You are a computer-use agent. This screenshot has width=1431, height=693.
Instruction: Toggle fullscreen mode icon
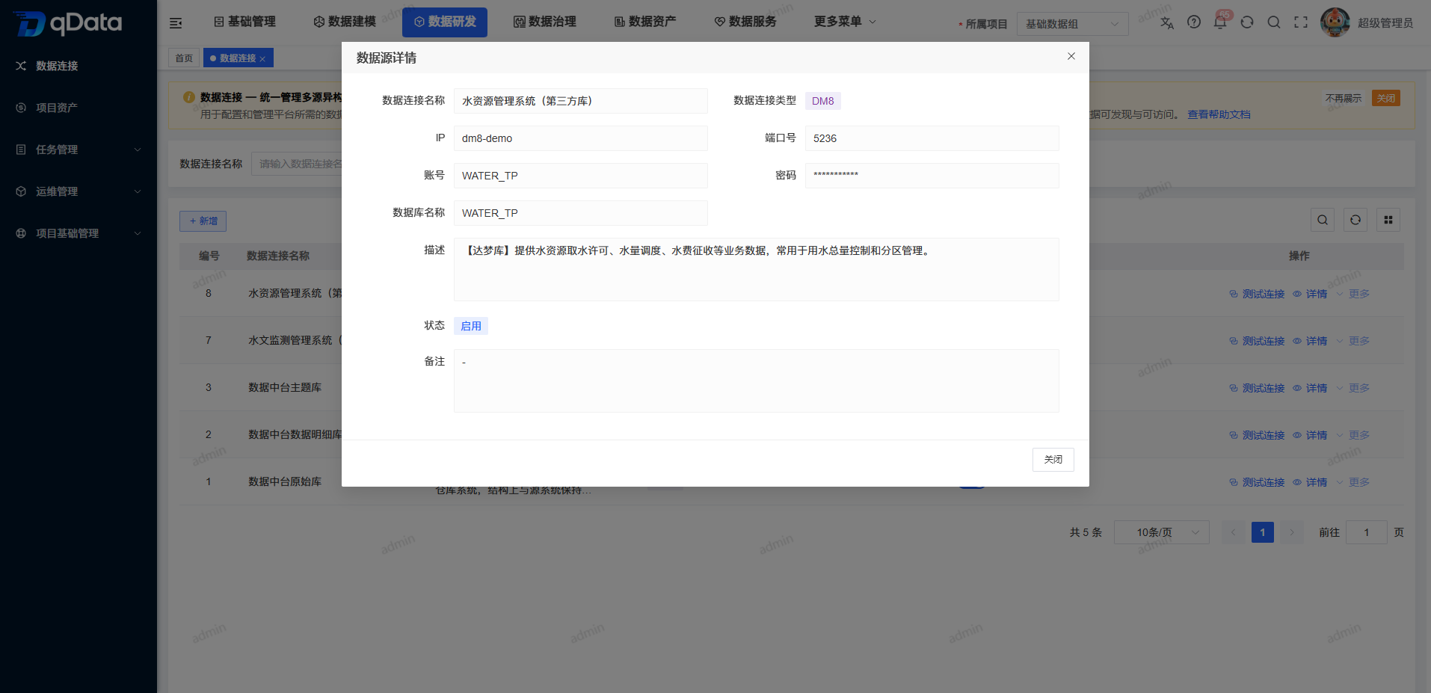pos(1301,22)
